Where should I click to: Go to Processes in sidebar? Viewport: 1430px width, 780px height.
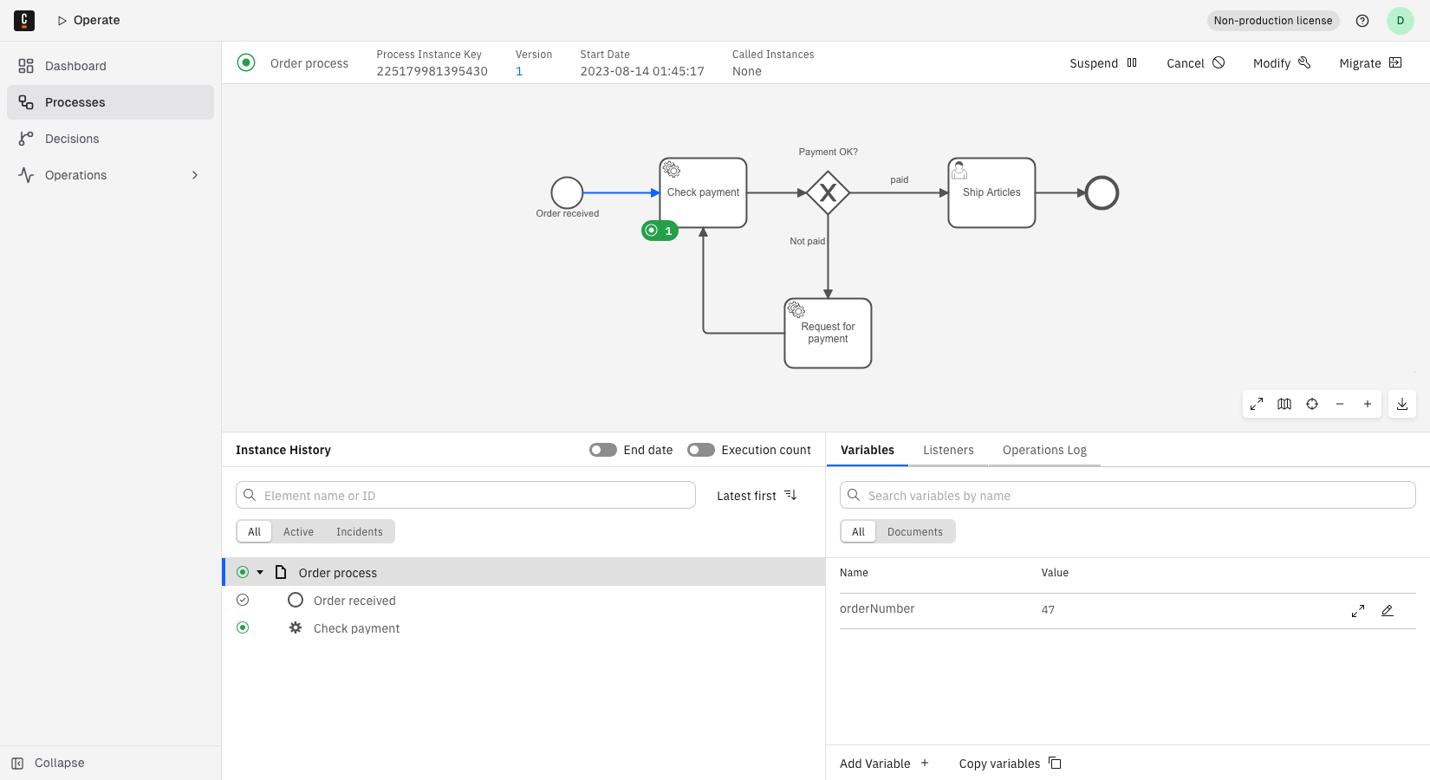click(x=110, y=102)
